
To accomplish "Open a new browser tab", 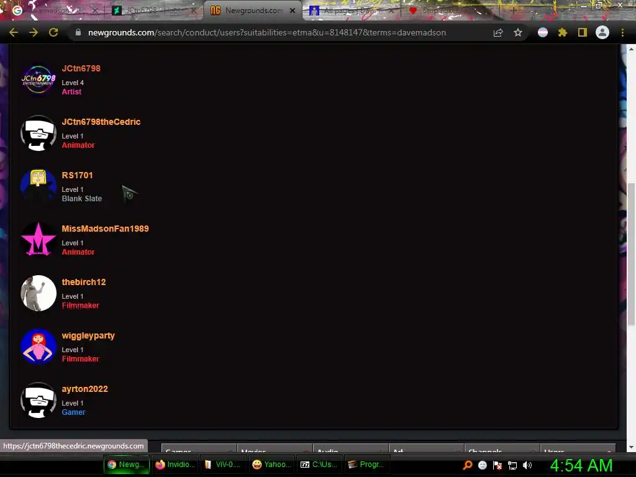I will 513,11.
